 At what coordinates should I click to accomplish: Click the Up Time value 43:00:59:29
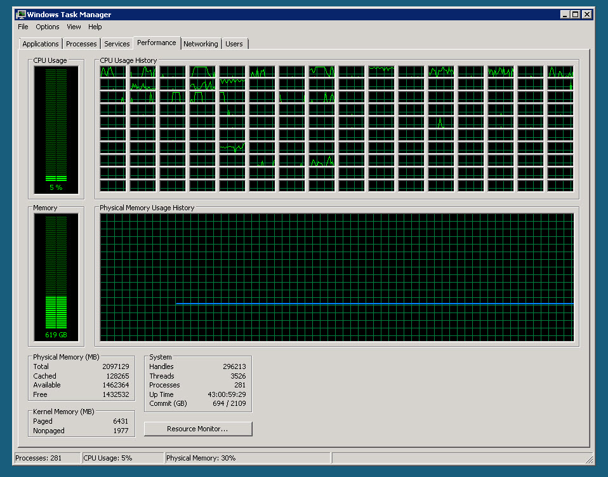point(227,394)
